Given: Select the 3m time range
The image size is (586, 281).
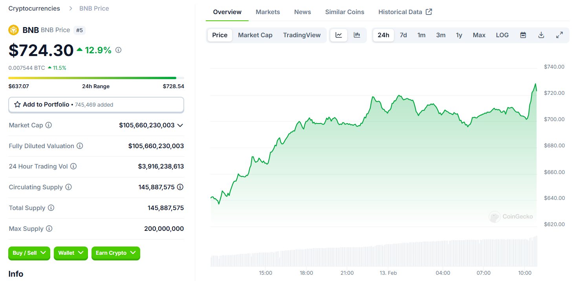Looking at the screenshot, I should (441, 35).
